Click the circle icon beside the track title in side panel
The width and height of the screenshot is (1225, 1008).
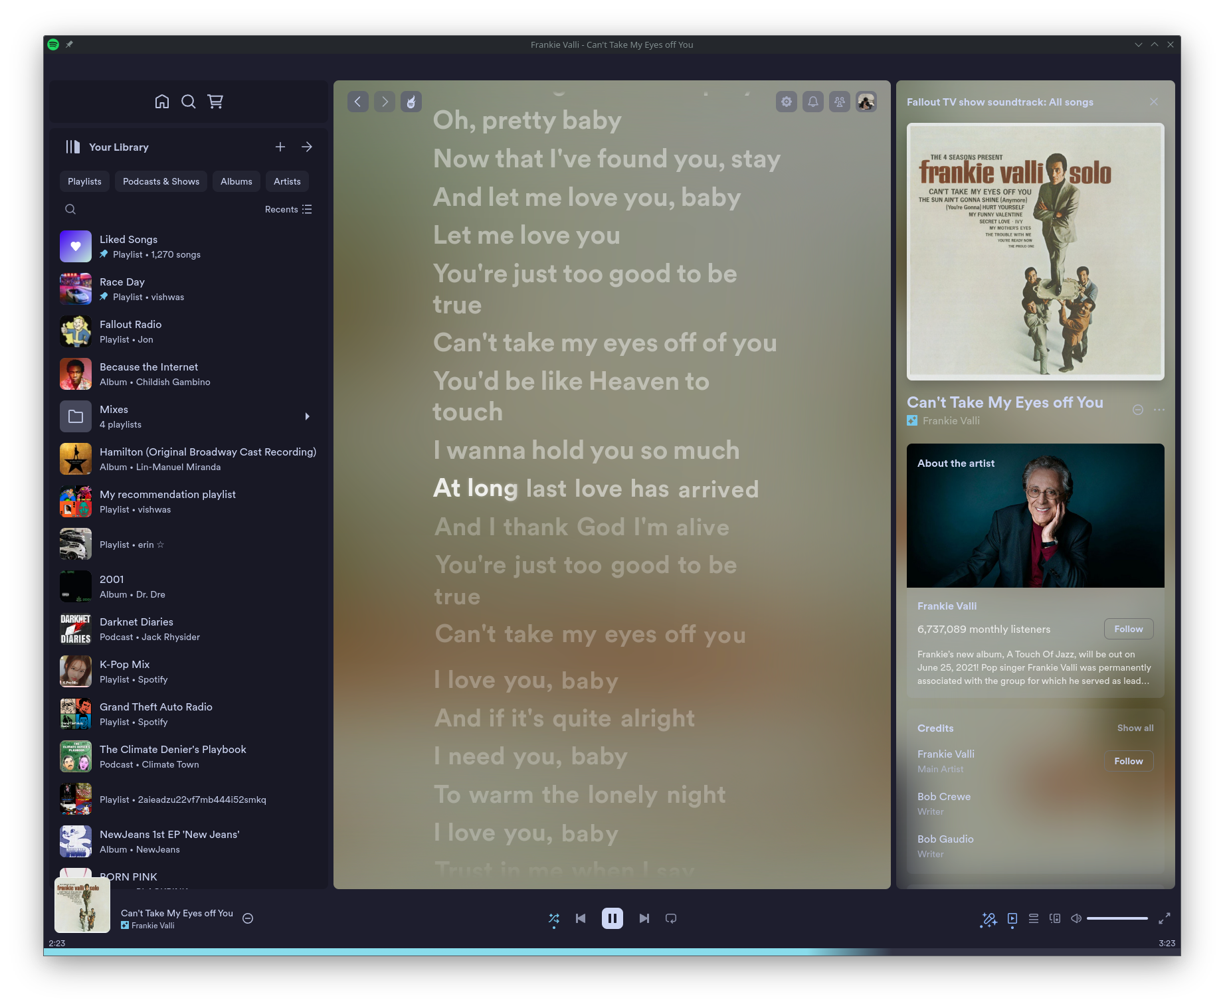click(x=1138, y=410)
